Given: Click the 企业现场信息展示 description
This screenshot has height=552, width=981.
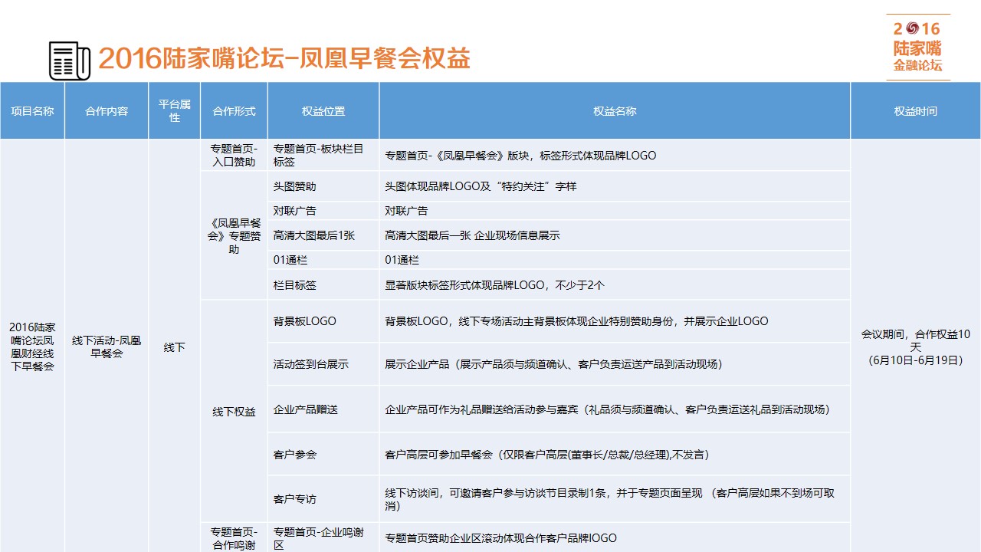Looking at the screenshot, I should click(615, 235).
